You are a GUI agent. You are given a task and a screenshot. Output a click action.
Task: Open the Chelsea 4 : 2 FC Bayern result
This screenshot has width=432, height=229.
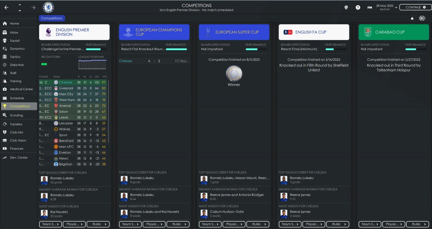(x=154, y=61)
